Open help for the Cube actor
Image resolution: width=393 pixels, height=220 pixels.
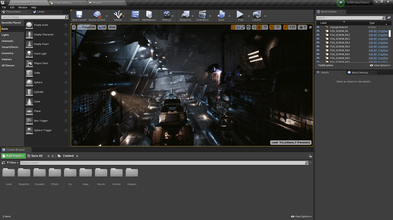coord(66,73)
